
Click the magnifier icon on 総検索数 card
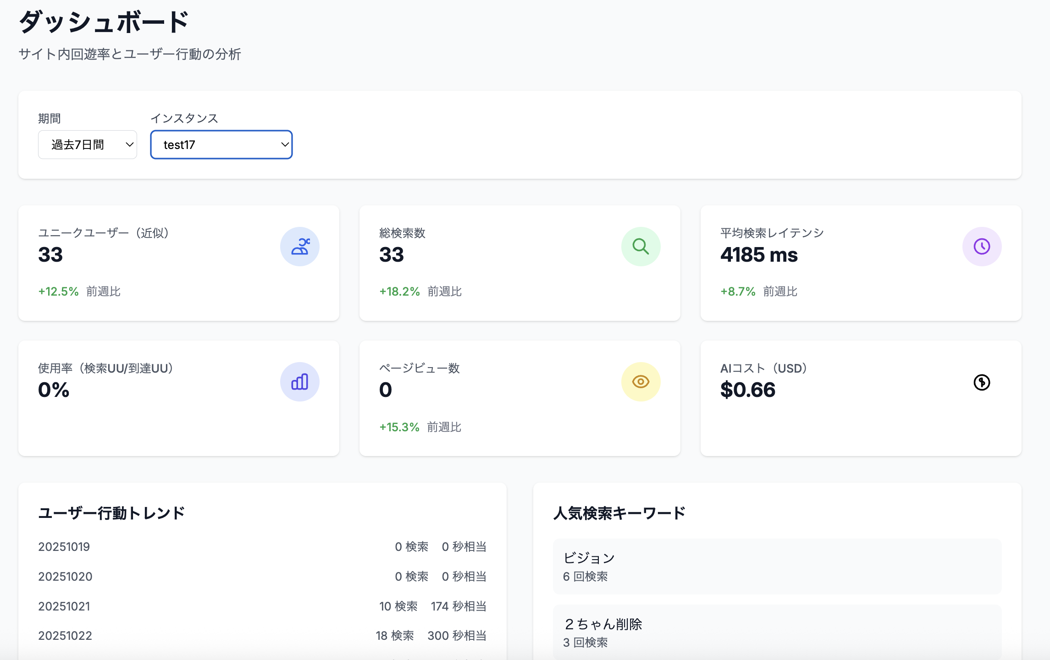(x=641, y=246)
